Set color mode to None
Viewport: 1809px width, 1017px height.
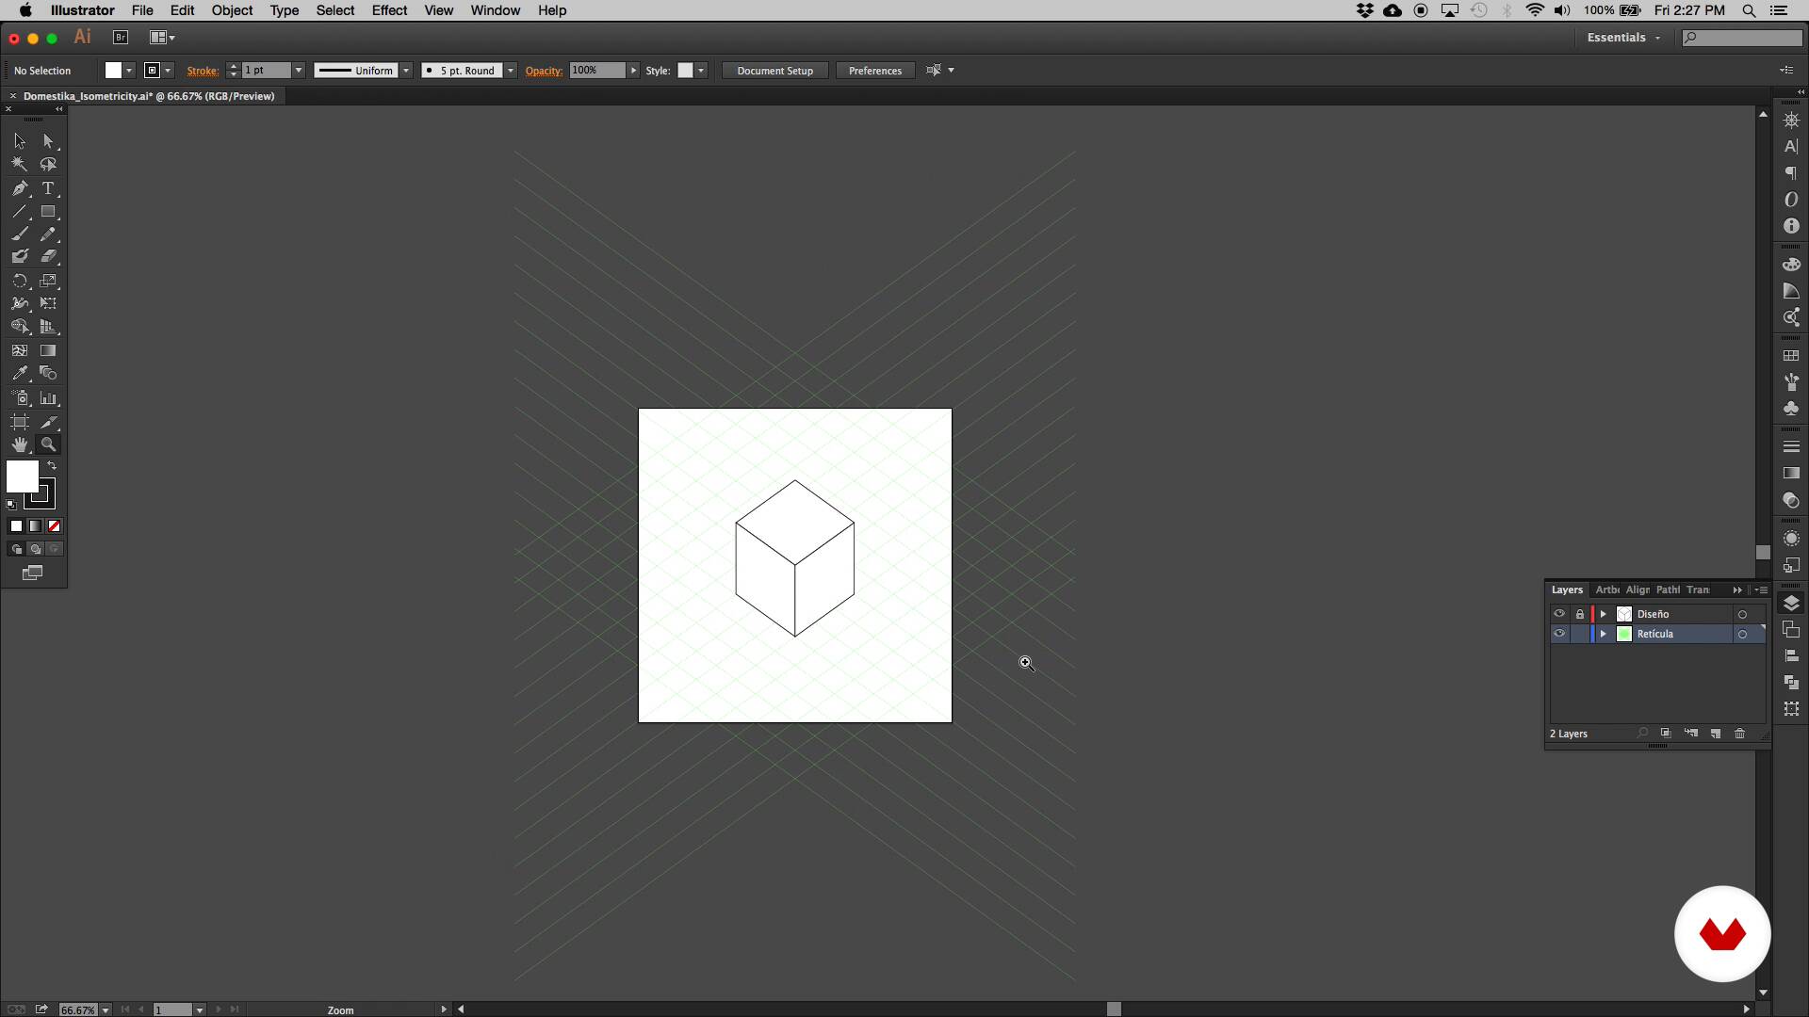pos(54,526)
